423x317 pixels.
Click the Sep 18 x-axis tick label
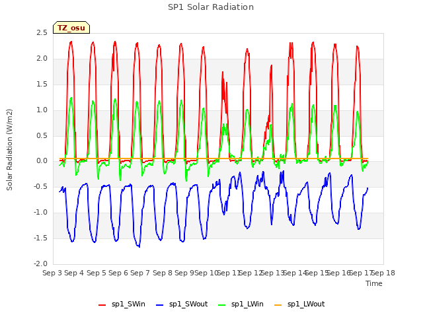383,273
